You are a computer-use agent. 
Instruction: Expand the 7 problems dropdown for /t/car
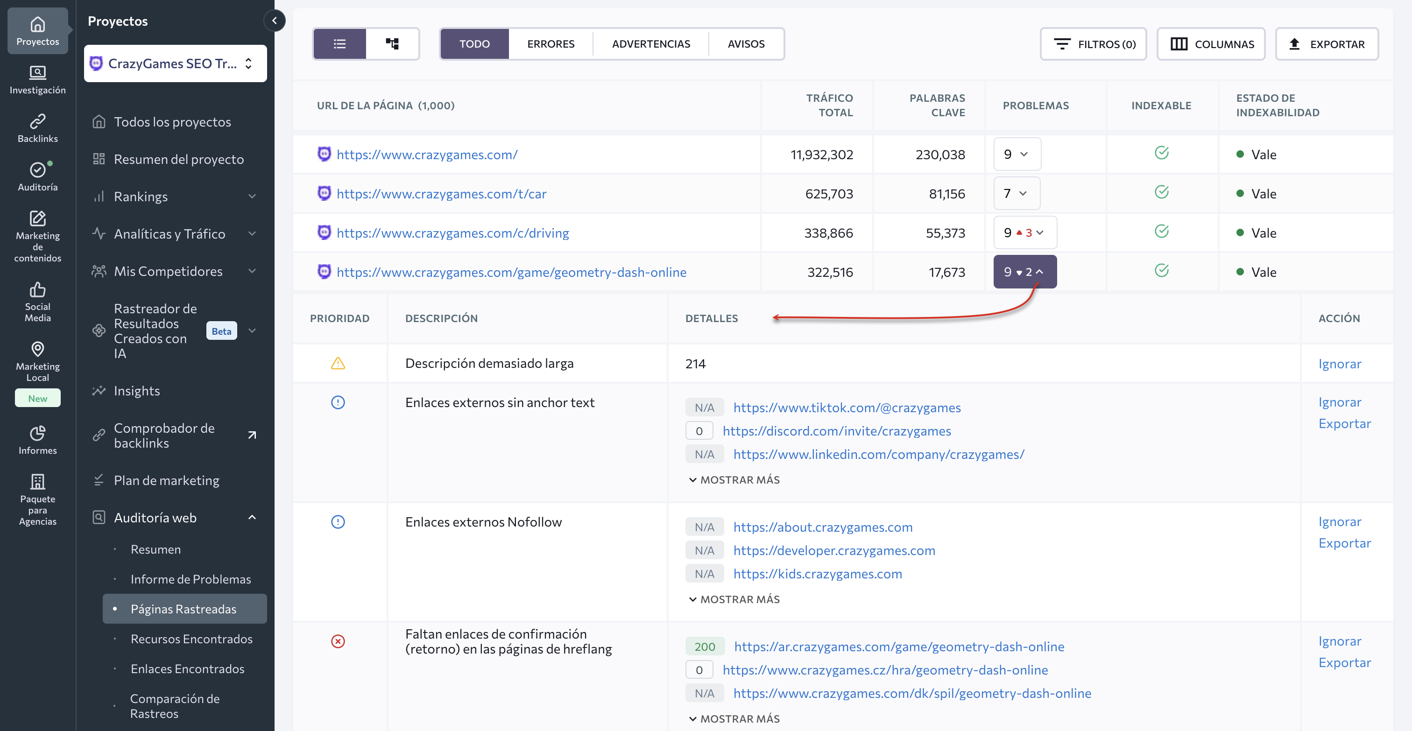point(1017,193)
